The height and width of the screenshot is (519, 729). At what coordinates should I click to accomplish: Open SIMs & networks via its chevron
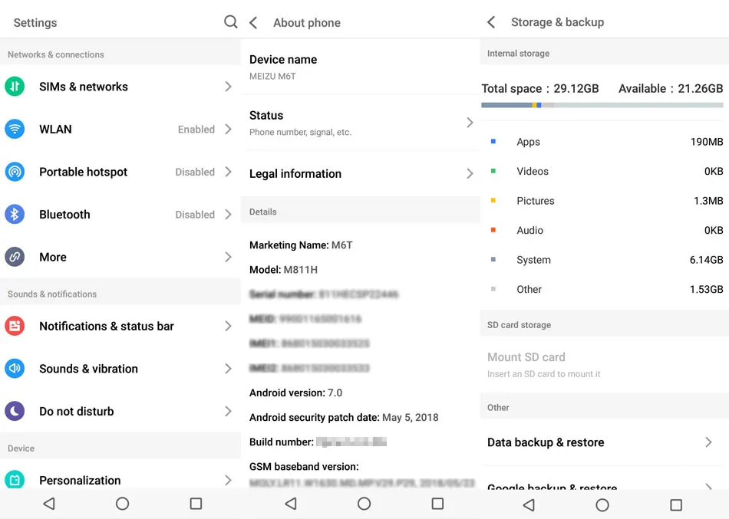point(228,87)
